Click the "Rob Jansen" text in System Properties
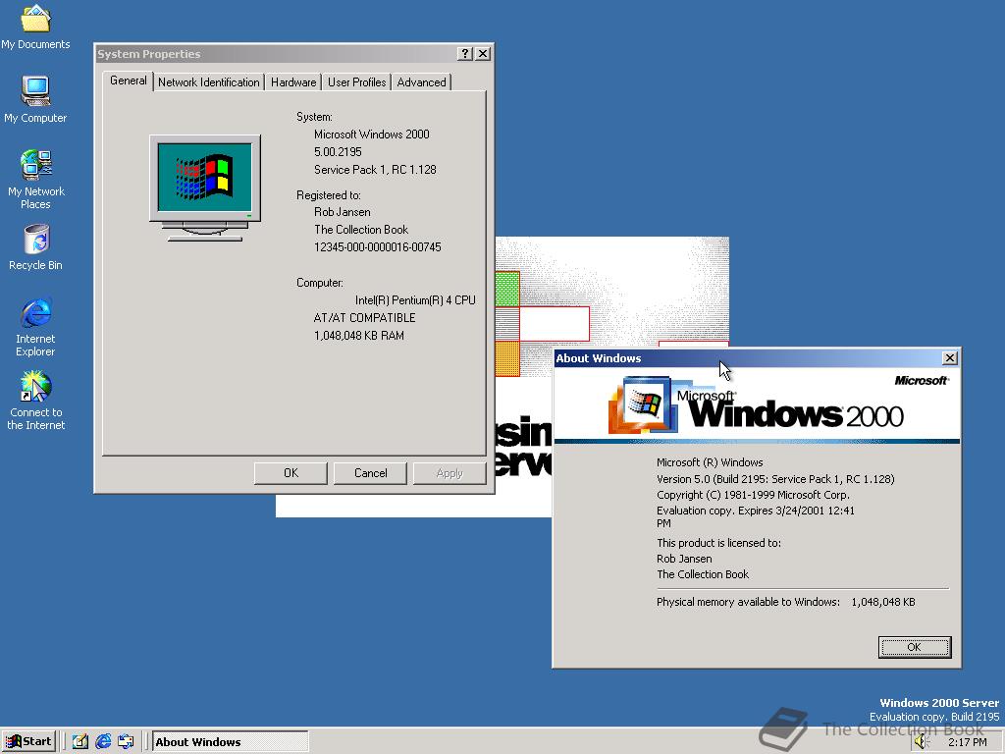This screenshot has height=754, width=1005. coord(343,212)
